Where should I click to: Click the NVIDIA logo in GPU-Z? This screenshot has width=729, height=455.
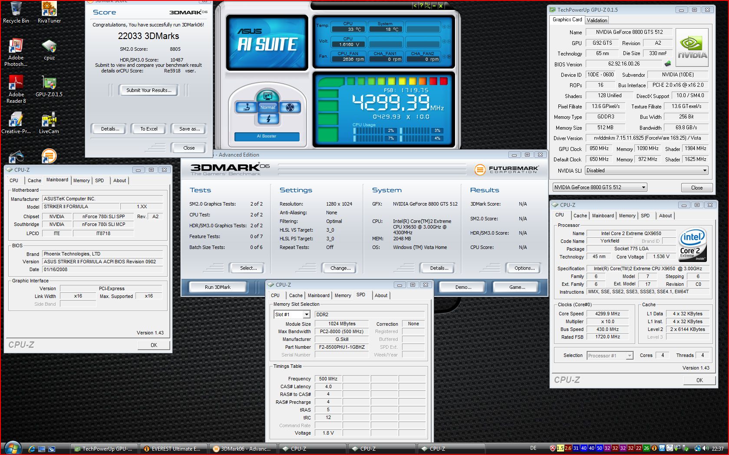(x=692, y=48)
